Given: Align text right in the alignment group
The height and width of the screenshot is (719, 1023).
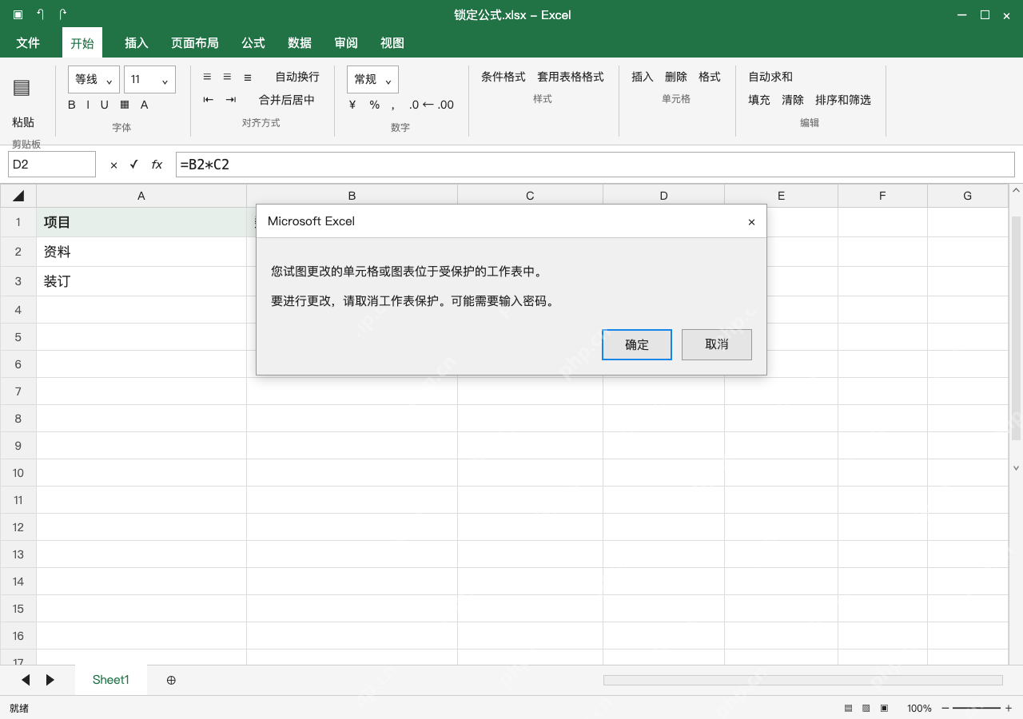Looking at the screenshot, I should click(248, 77).
